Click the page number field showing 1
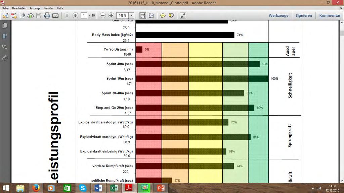This screenshot has height=193, width=344. click(84, 15)
